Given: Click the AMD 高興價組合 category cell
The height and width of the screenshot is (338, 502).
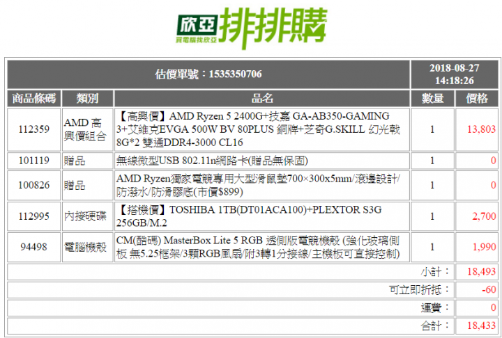Looking at the screenshot, I should pyautogui.click(x=87, y=129).
